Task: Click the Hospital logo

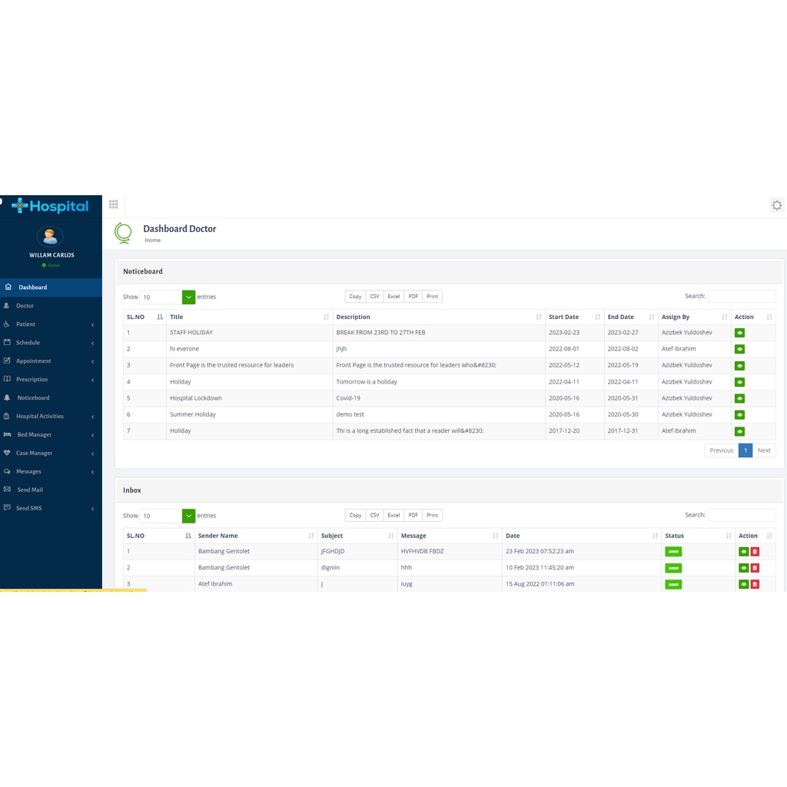Action: (x=51, y=206)
